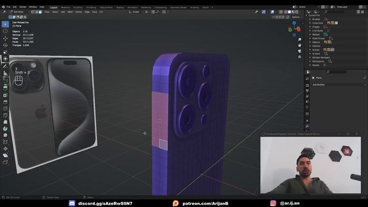Select the Inset Faces tool
Viewport: 368px width, 207px height.
(5, 95)
